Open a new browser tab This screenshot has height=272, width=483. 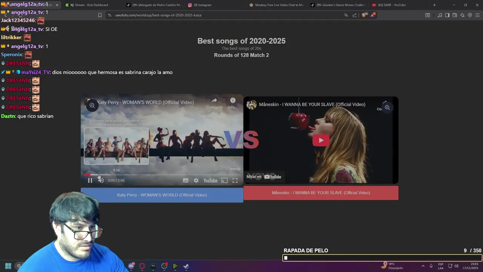pyautogui.click(x=434, y=5)
